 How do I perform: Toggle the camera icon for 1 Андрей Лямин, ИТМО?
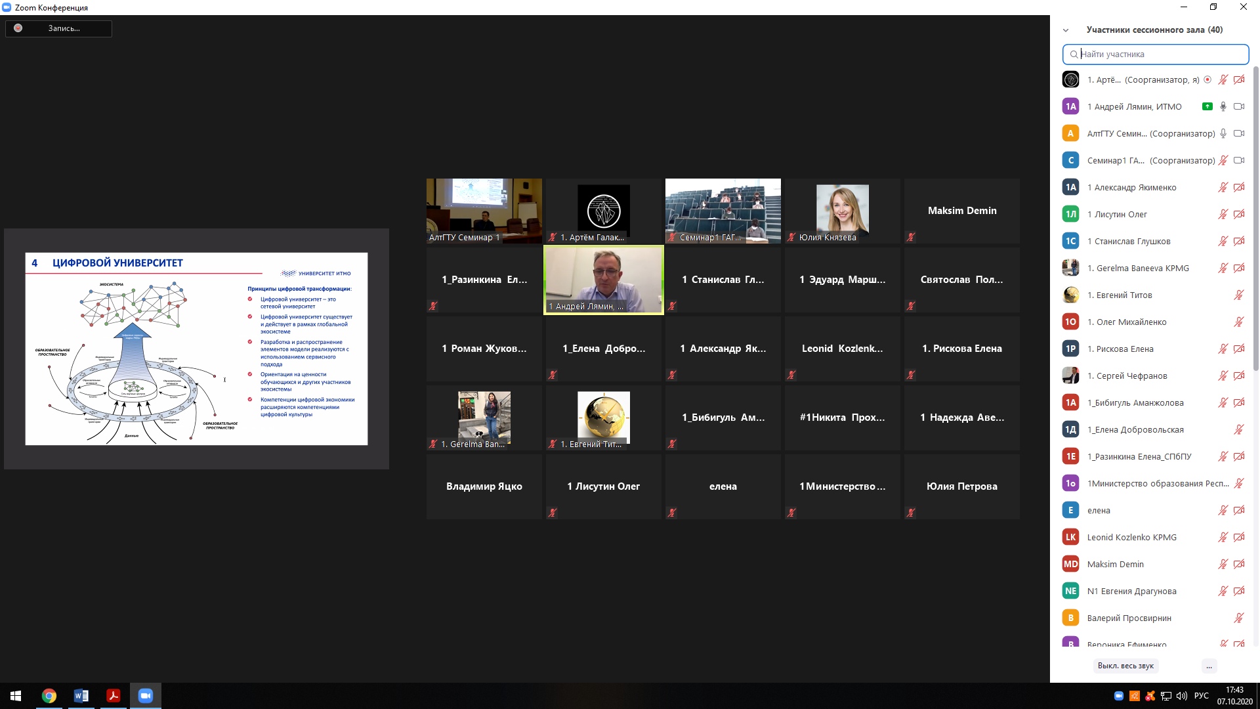click(x=1239, y=106)
